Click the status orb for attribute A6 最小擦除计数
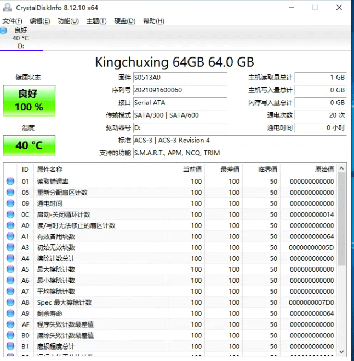354x361 pixels. point(10,281)
